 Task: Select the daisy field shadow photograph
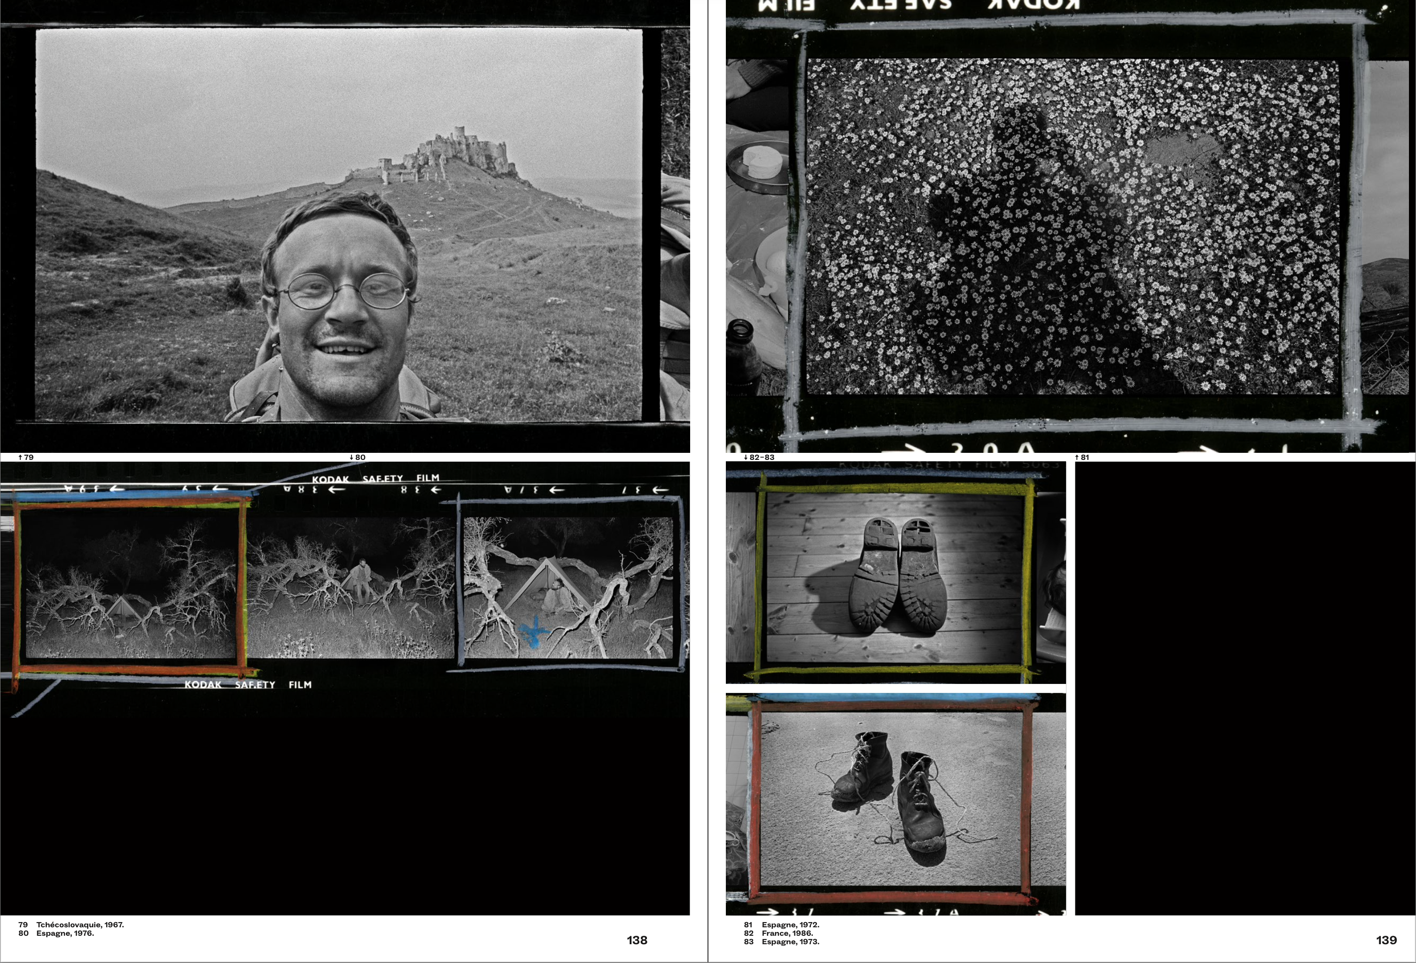point(1073,226)
